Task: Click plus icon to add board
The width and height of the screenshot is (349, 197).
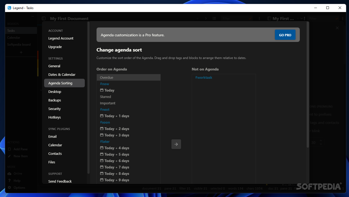Action: [21, 52]
